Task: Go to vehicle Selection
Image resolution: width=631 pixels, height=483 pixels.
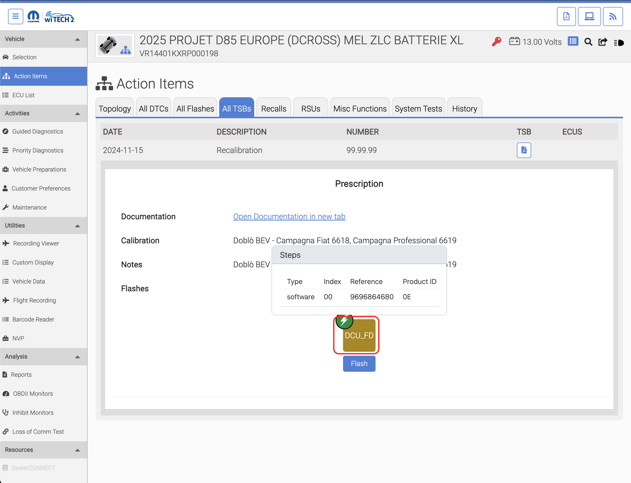Action: [x=44, y=57]
